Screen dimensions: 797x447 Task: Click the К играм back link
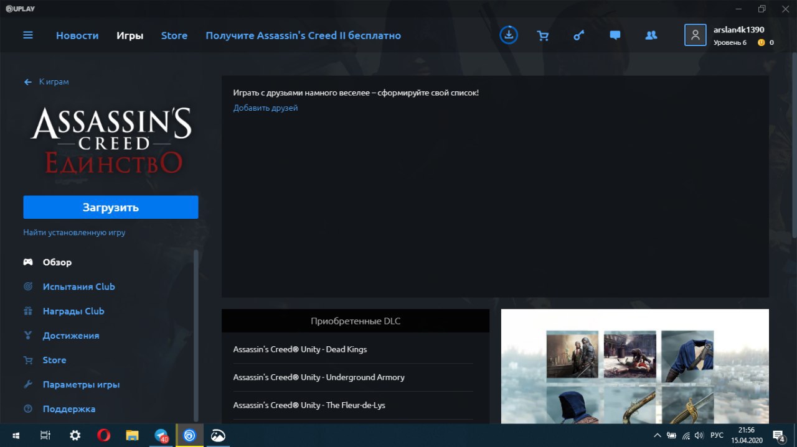54,82
